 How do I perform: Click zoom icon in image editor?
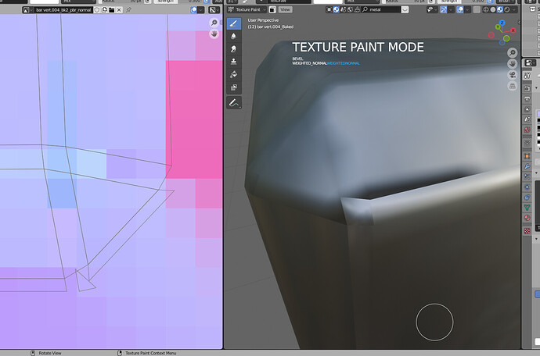tap(214, 23)
